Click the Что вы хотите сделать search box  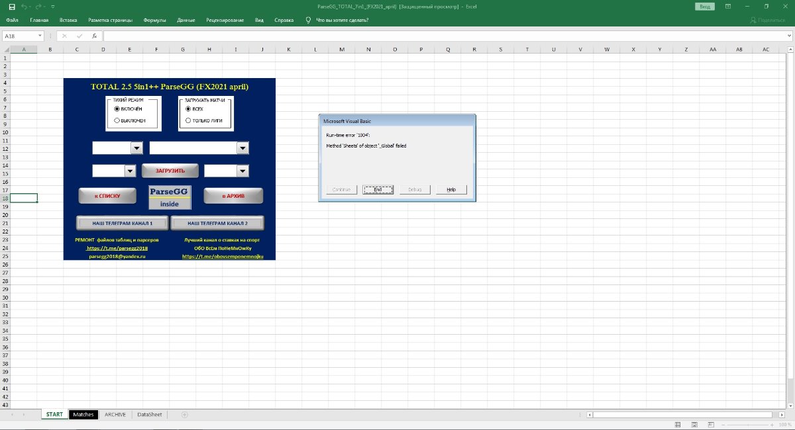(x=343, y=20)
